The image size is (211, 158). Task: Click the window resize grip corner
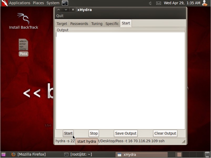[183, 141]
